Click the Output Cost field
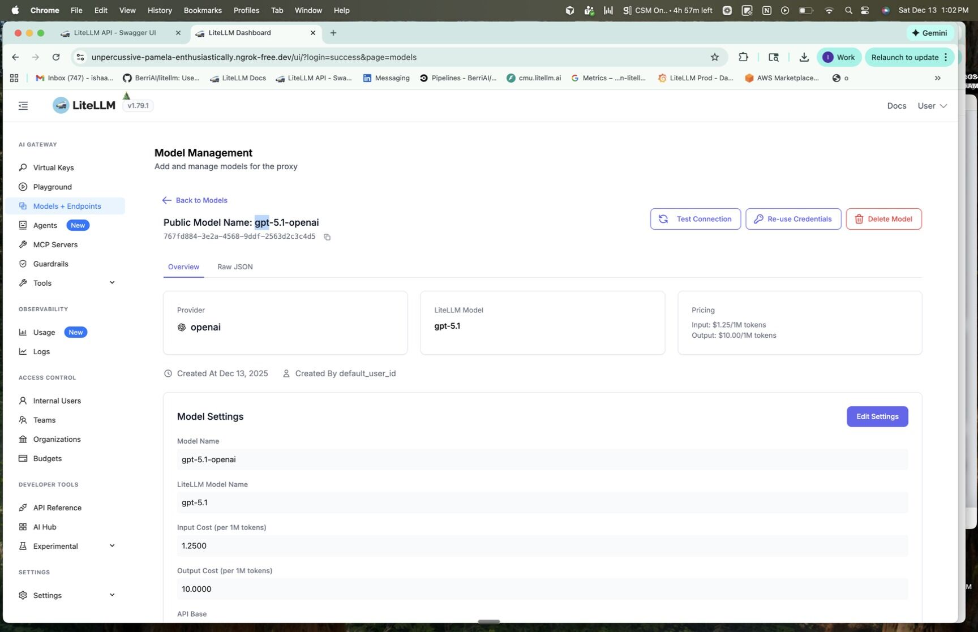The image size is (978, 632). [x=542, y=589]
